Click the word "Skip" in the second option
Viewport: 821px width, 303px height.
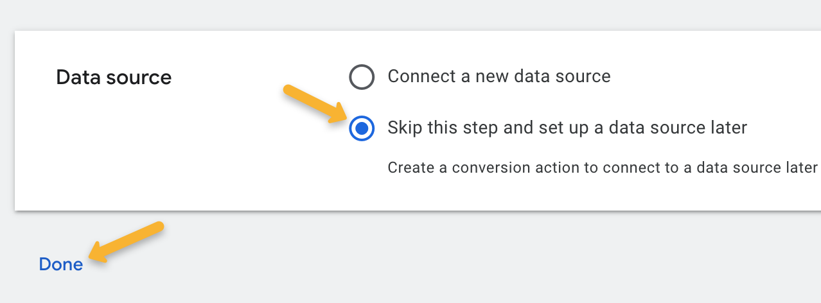405,128
